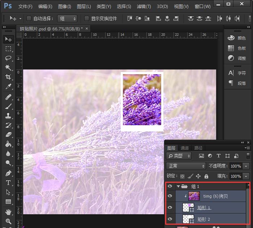The height and width of the screenshot is (228, 253).
Task: Click the 不透明度 slider arrow
Action: pyautogui.click(x=246, y=166)
